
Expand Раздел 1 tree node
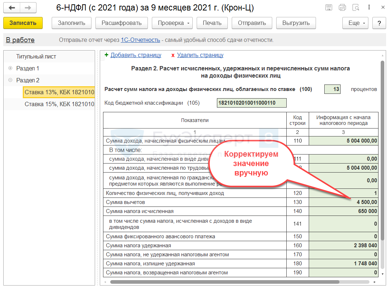pyautogui.click(x=10, y=68)
